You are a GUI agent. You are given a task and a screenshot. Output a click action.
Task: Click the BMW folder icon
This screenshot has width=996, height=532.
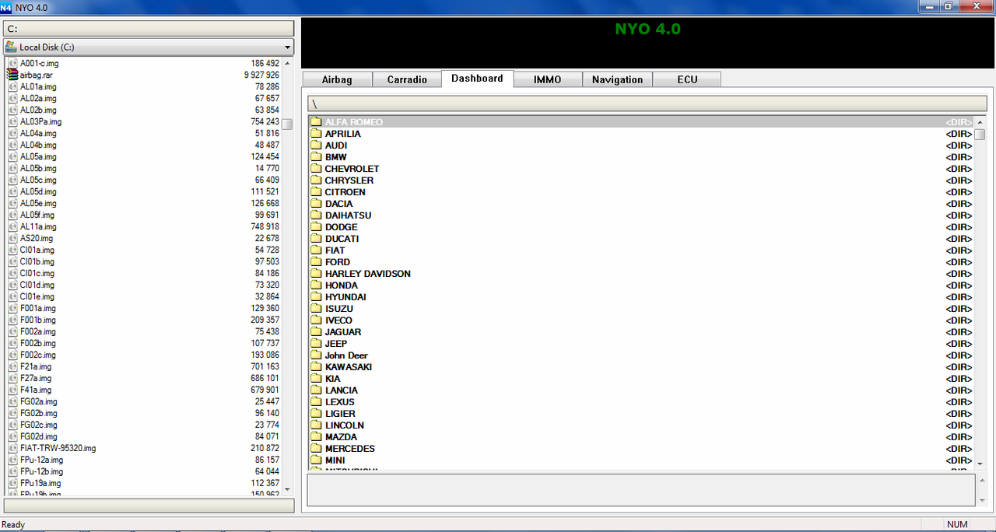click(316, 157)
